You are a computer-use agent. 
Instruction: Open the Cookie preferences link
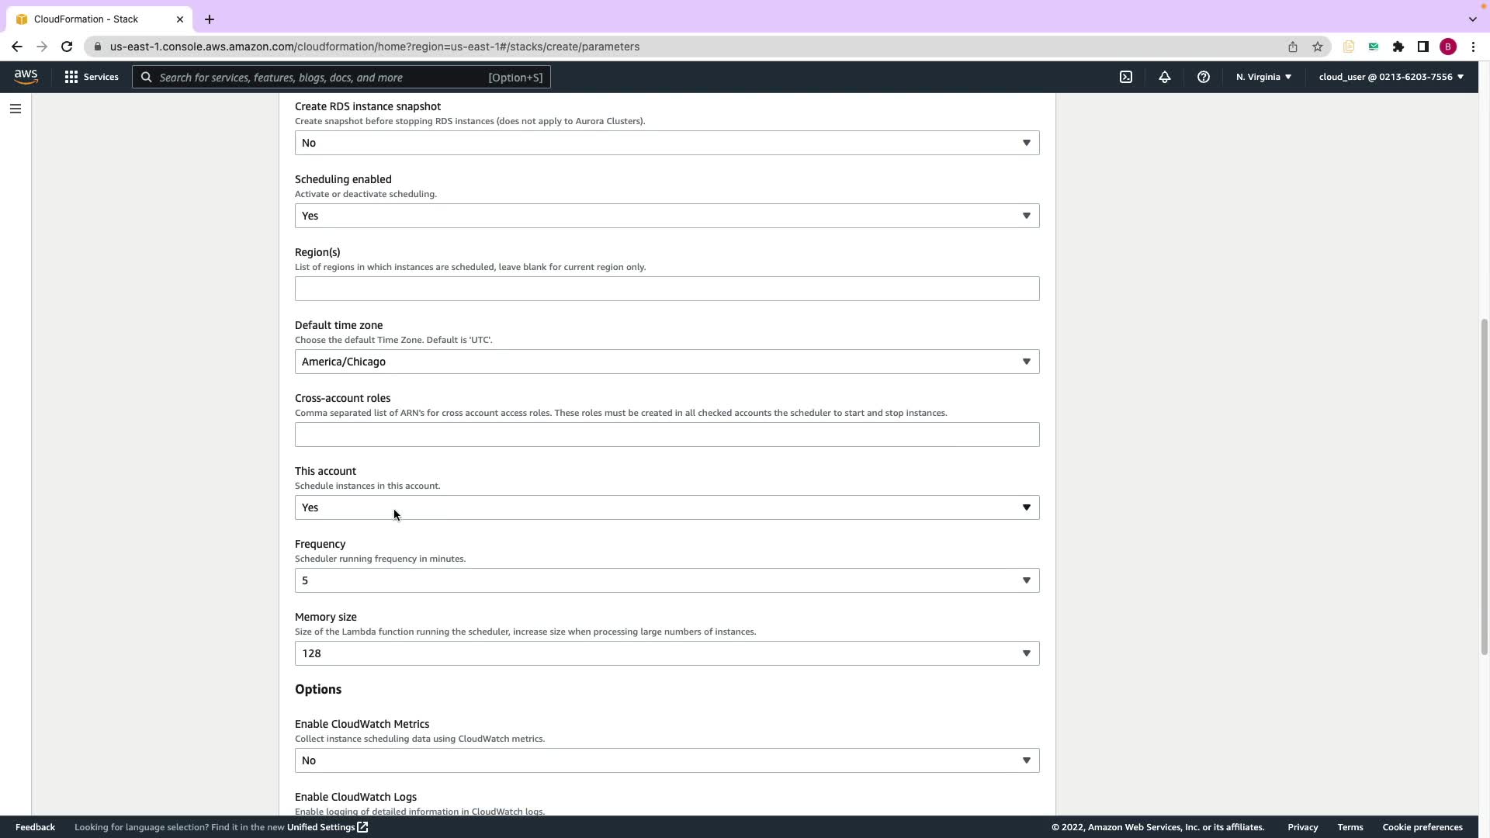point(1422,827)
